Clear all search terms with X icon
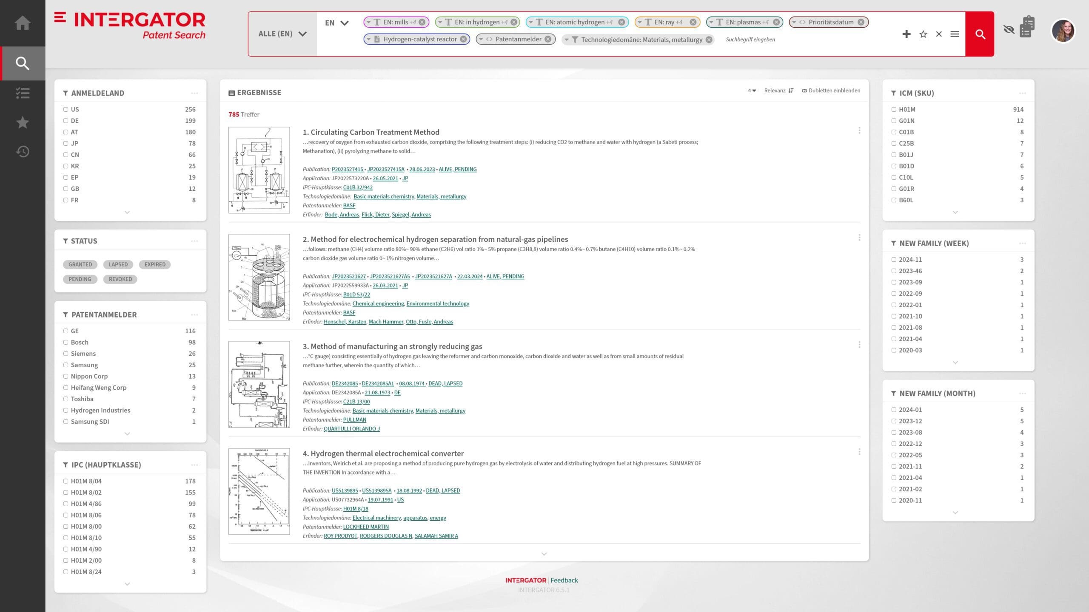The width and height of the screenshot is (1089, 612). 939,34
